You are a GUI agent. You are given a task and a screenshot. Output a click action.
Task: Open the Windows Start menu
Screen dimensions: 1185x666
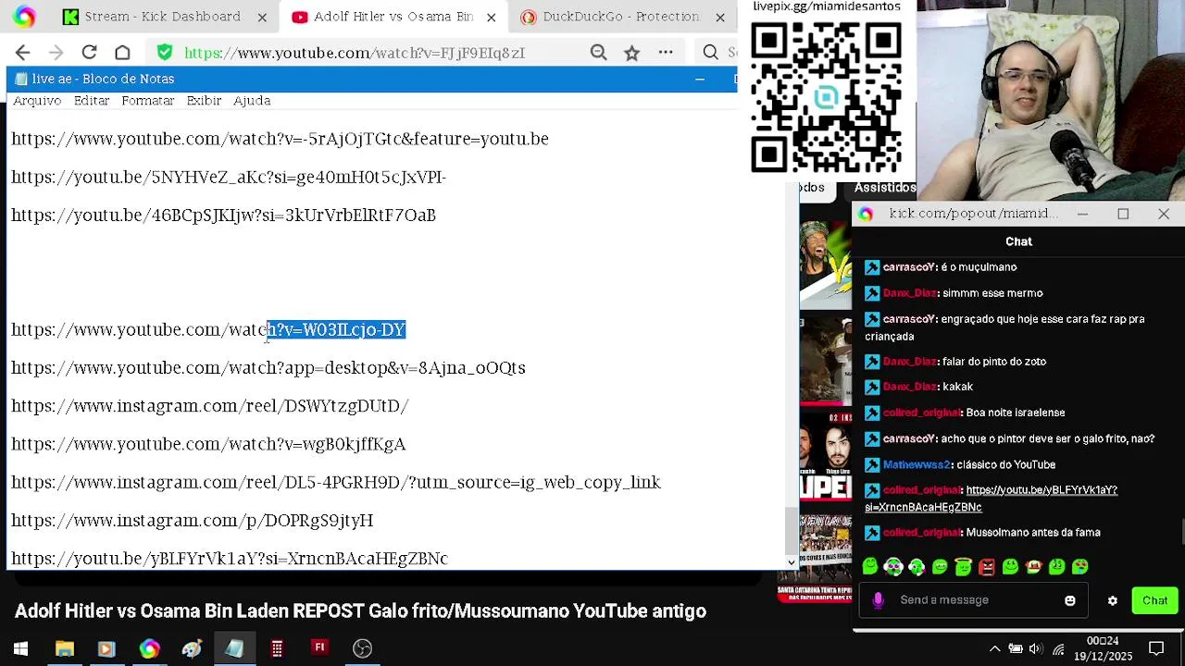(x=20, y=648)
